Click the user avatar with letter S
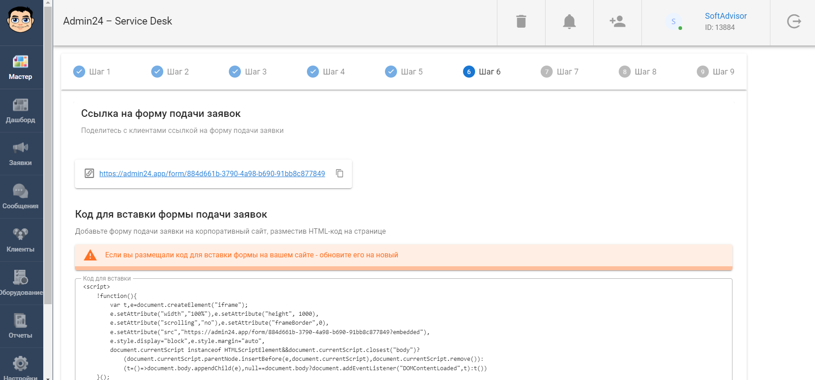Screen dimensions: 815x380 click(x=674, y=21)
